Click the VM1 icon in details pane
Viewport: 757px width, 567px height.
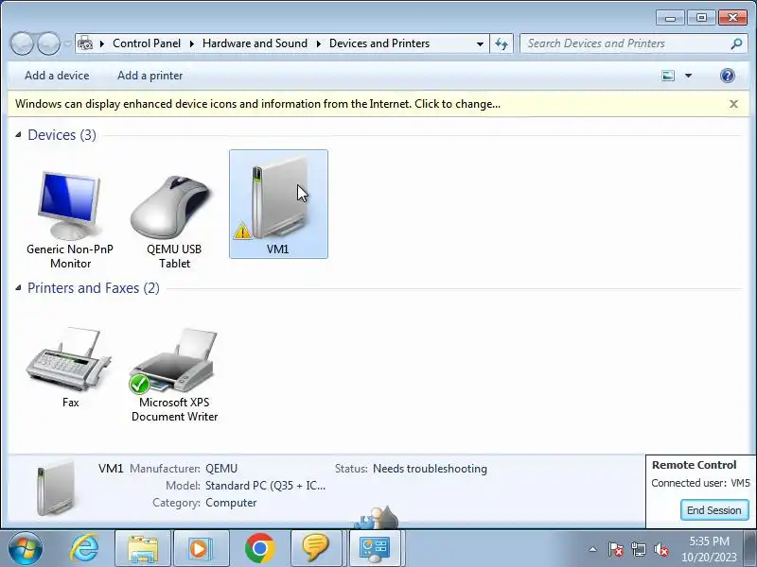(56, 488)
